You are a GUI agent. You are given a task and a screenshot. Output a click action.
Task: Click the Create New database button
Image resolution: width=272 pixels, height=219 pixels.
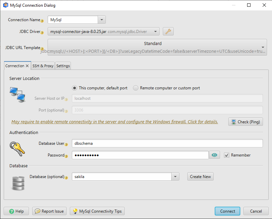200,177
